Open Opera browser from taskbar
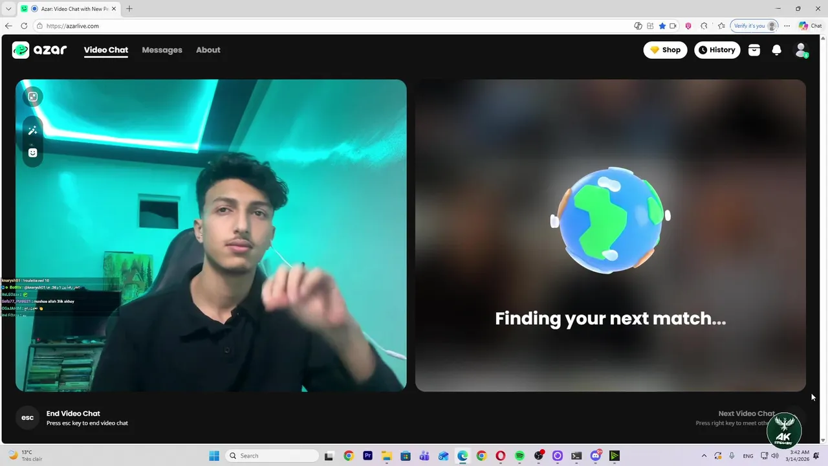This screenshot has height=466, width=828. point(500,456)
